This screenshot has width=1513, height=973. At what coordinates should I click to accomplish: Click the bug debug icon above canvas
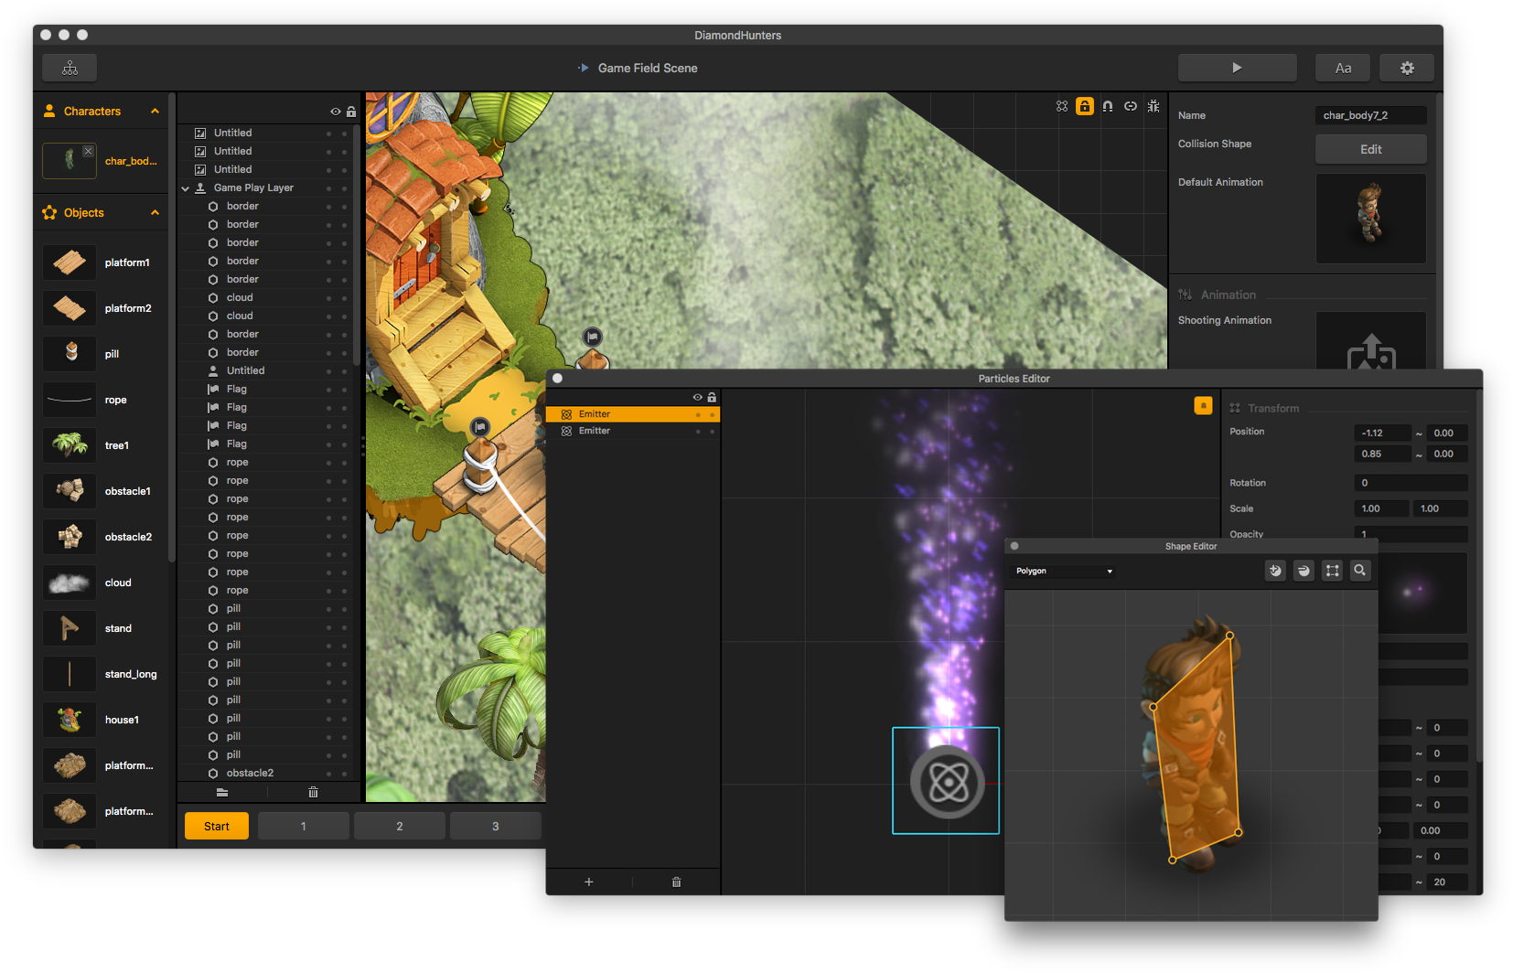coord(1154,106)
